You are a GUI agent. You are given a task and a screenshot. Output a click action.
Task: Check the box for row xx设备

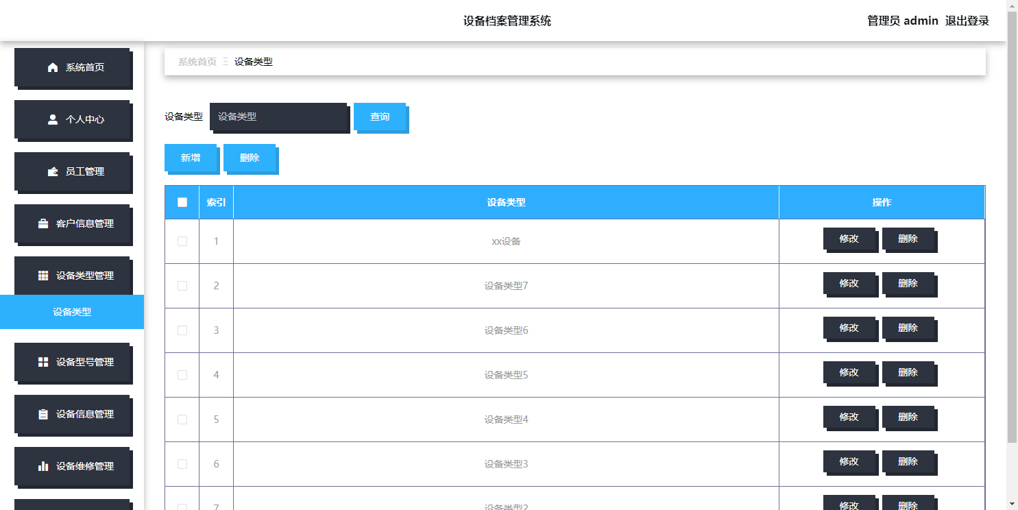click(x=182, y=241)
